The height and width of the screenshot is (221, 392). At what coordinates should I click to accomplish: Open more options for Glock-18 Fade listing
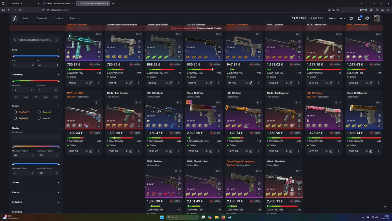pyautogui.click(x=218, y=151)
